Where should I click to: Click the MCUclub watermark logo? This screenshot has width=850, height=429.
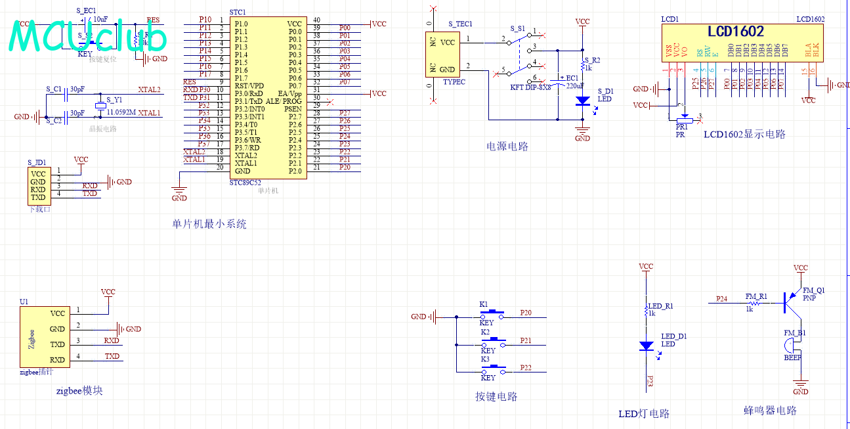tap(89, 37)
